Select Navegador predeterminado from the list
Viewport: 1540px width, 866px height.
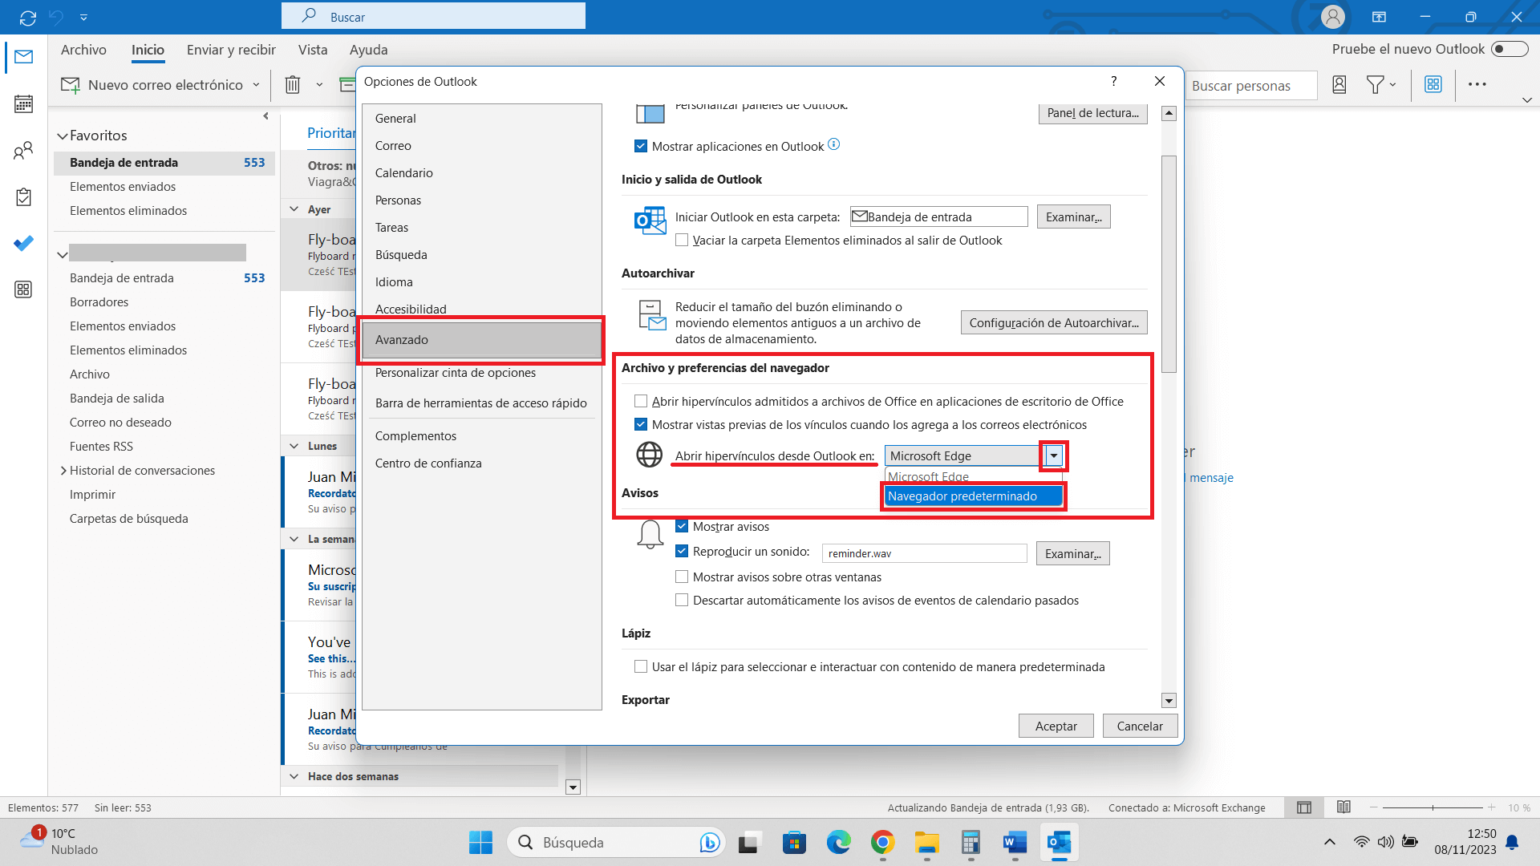(973, 496)
